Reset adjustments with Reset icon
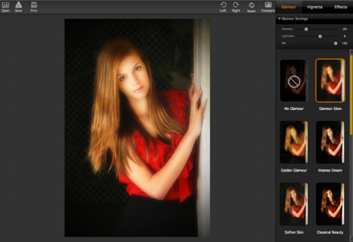The height and width of the screenshot is (242, 353). point(252,7)
